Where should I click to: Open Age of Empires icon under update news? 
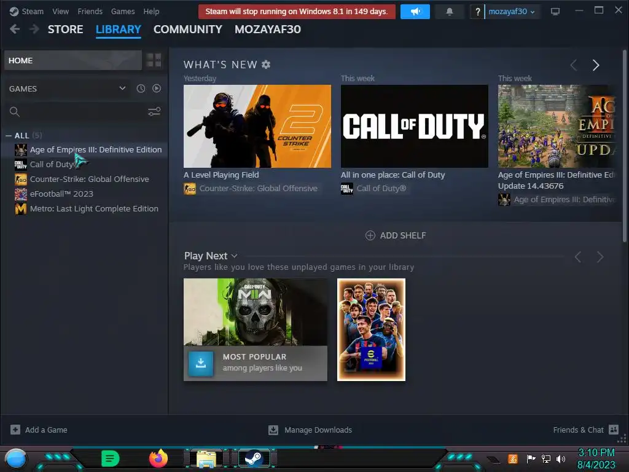click(x=504, y=200)
